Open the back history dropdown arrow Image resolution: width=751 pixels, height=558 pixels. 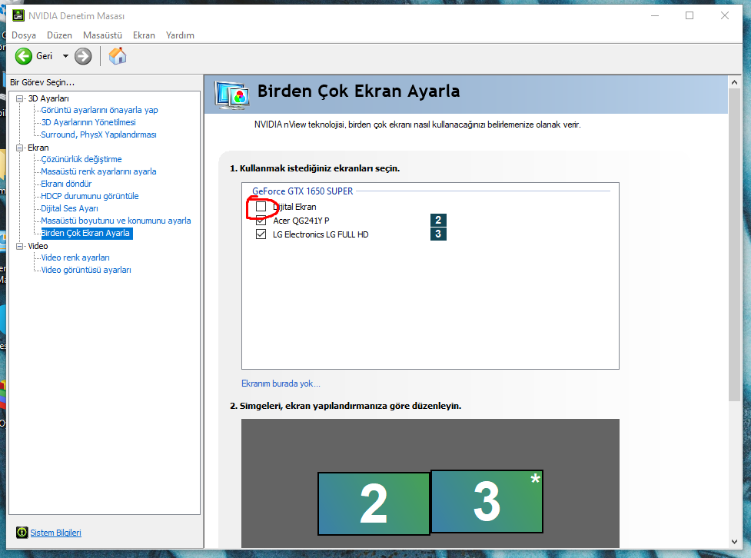[x=65, y=56]
